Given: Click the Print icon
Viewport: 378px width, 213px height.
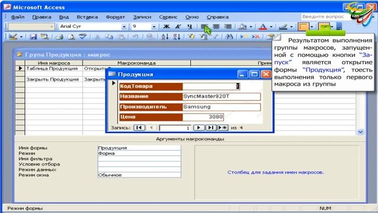Looking at the screenshot, I should click(x=59, y=37).
